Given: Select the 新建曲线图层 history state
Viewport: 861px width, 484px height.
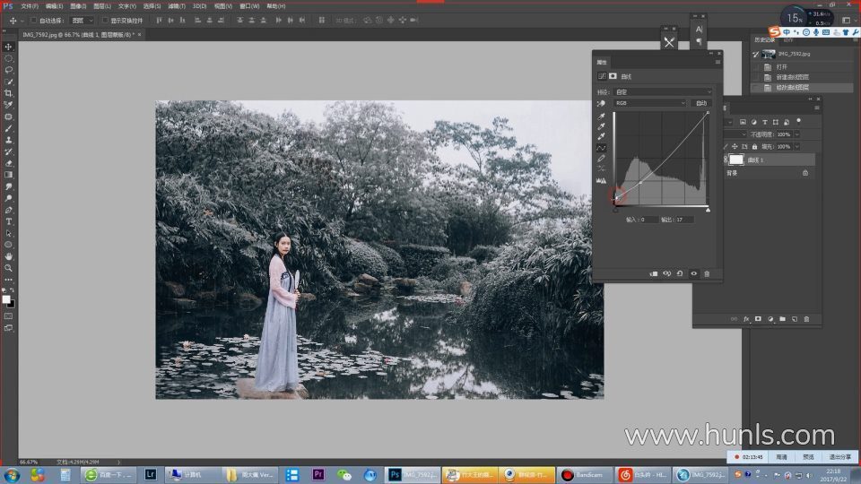Looking at the screenshot, I should click(x=801, y=77).
